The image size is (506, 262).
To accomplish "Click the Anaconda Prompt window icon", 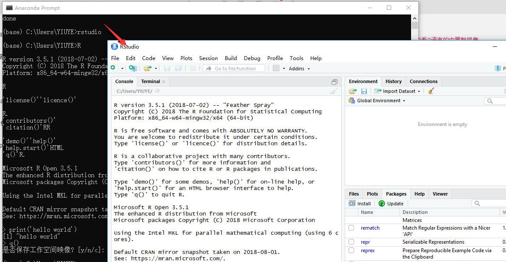I will coord(9,8).
